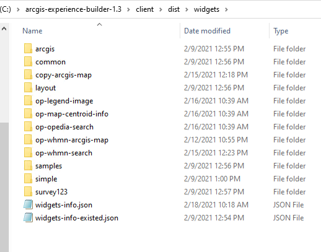Select the op-whmn-arcgis-map folder name
The image size is (321, 252).
(x=72, y=140)
